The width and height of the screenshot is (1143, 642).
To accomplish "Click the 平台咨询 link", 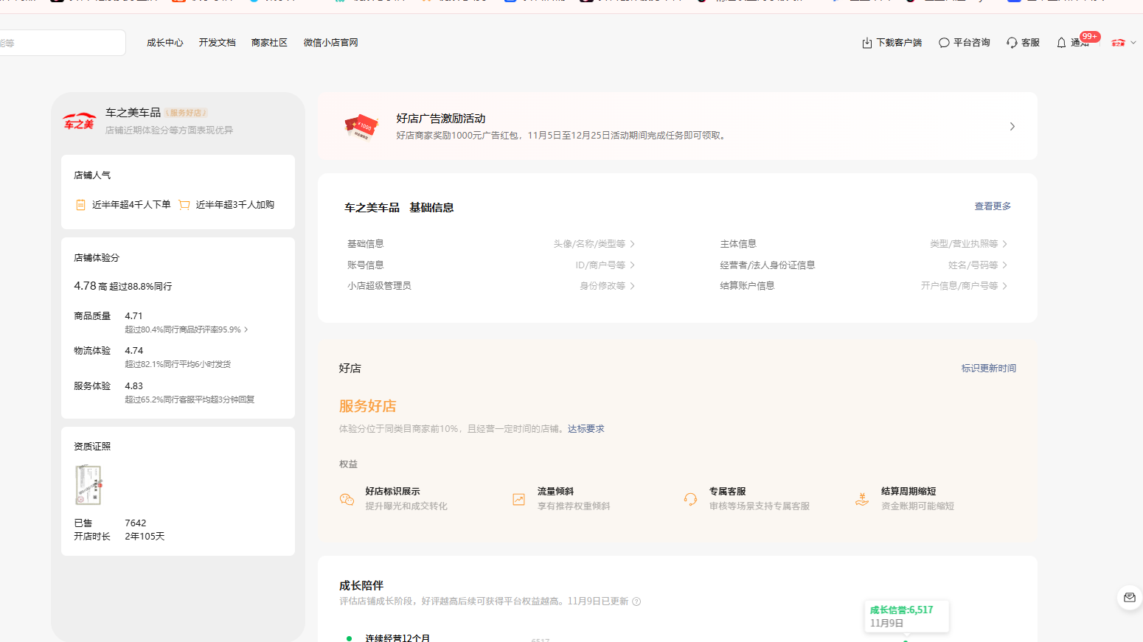I will pos(972,43).
